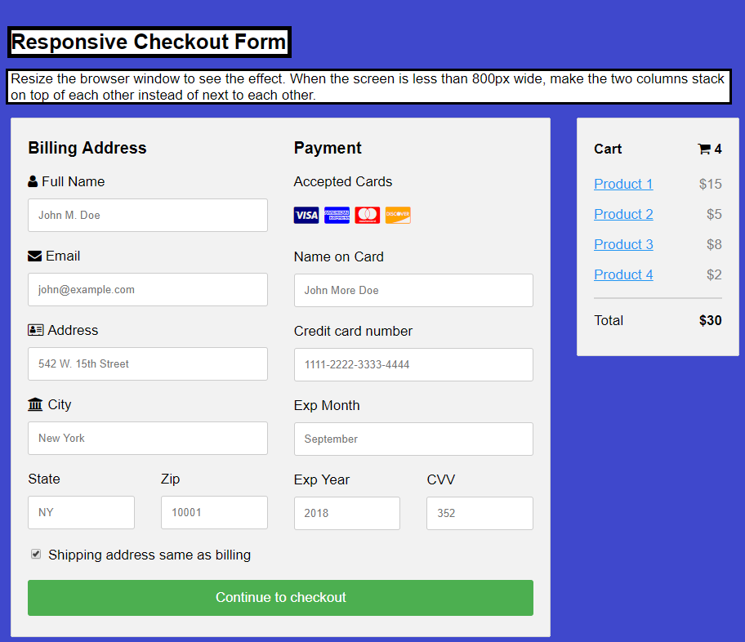Open the Product 1 link
The image size is (745, 642).
pyautogui.click(x=623, y=184)
